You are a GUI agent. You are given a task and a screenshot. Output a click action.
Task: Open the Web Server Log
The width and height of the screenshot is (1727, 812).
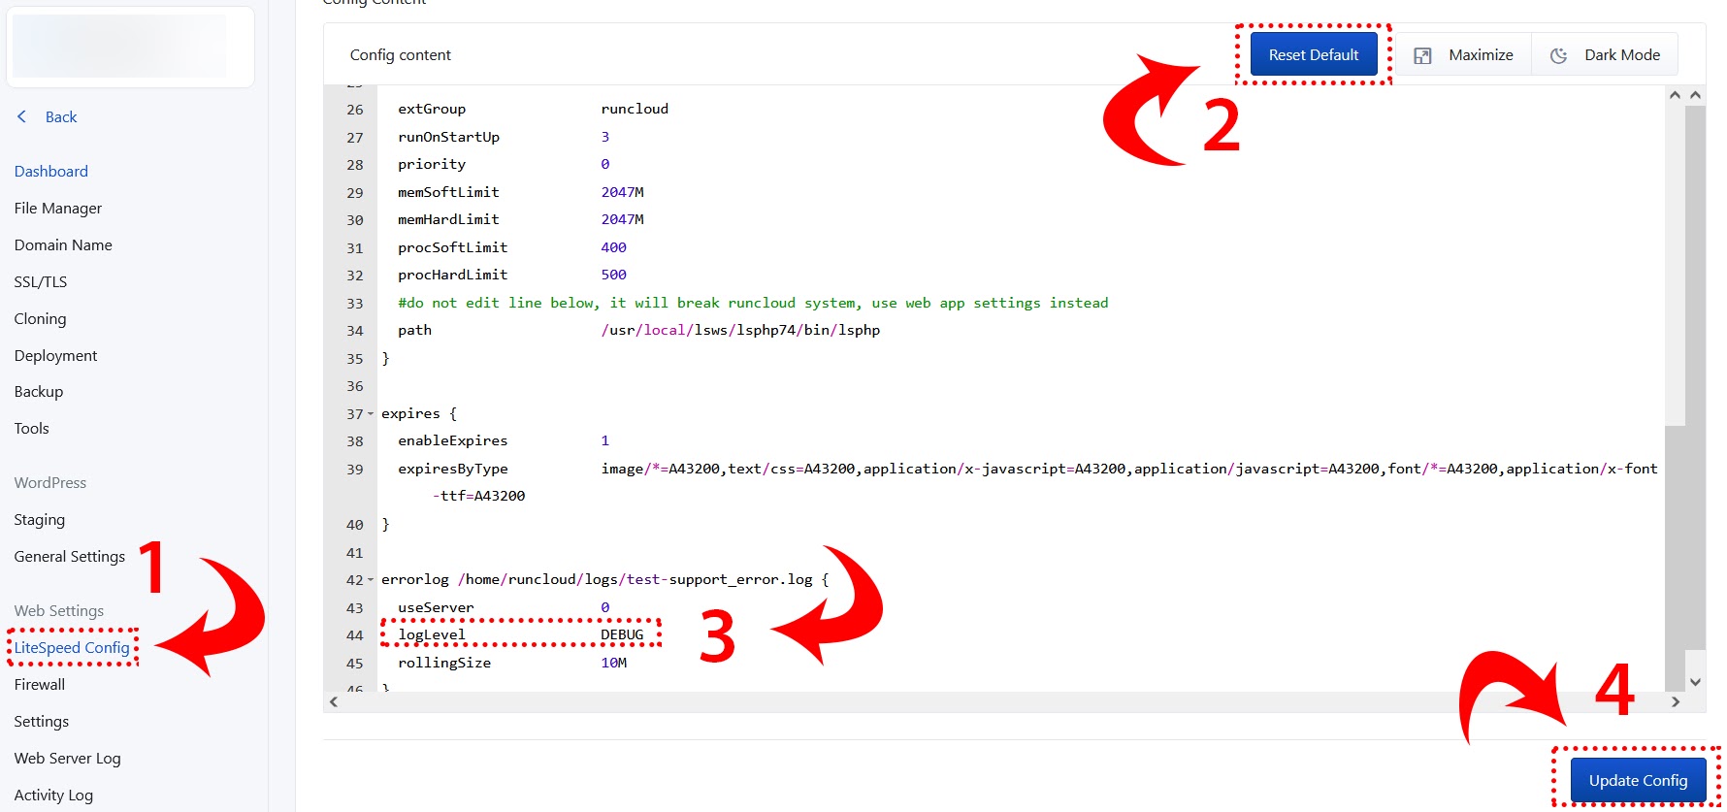[68, 758]
